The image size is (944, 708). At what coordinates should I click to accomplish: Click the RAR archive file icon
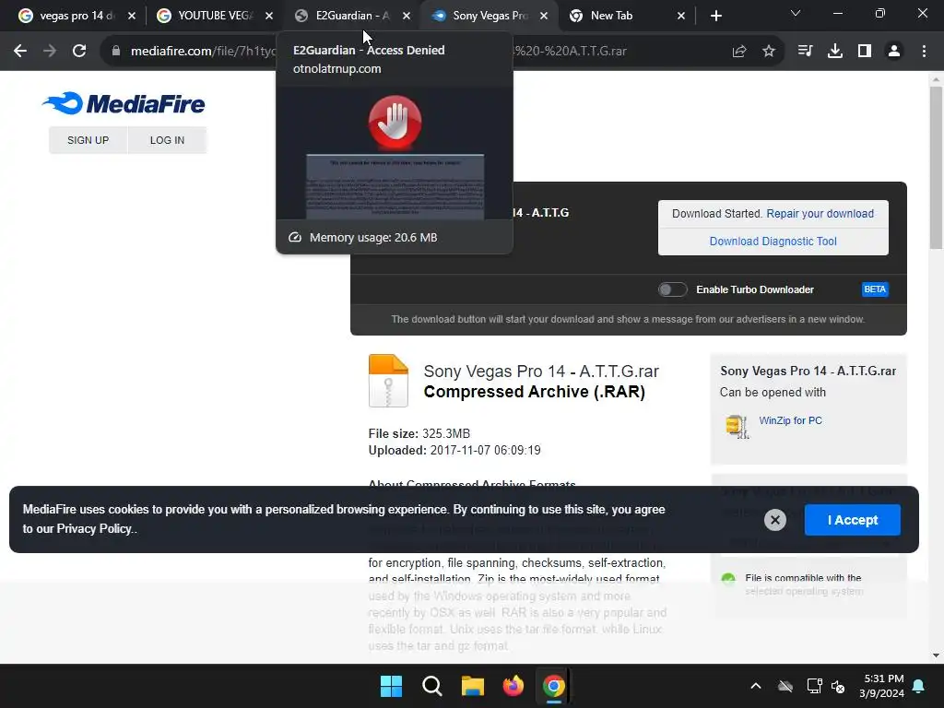[388, 381]
